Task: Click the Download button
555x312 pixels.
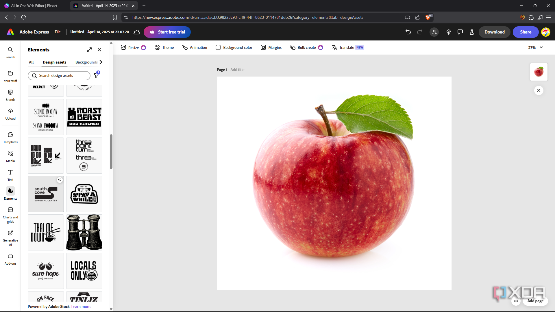Action: click(495, 32)
